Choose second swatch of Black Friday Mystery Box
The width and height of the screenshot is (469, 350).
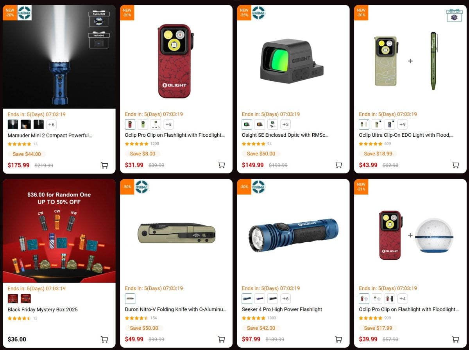tap(26, 299)
